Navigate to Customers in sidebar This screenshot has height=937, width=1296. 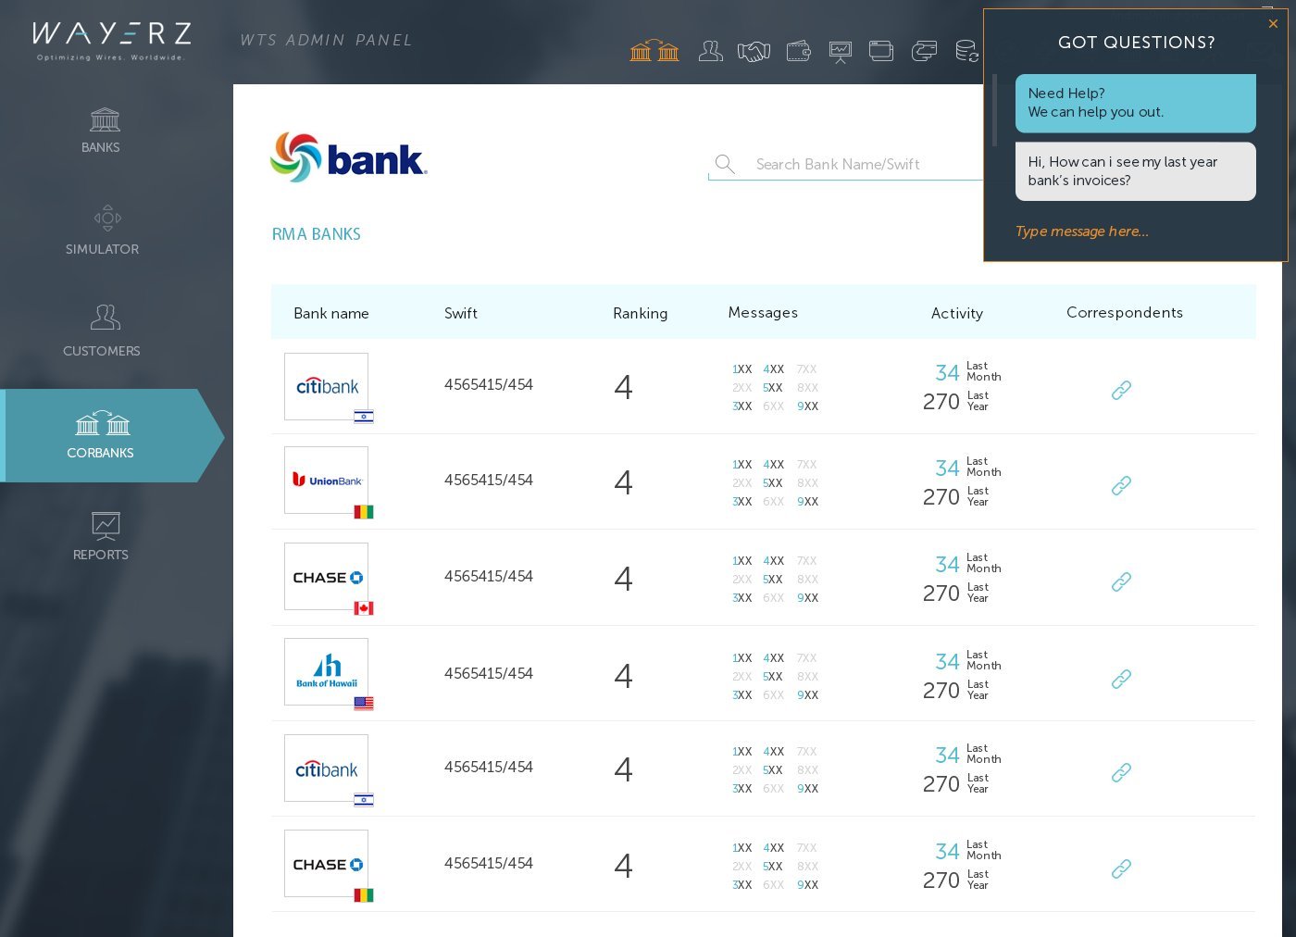tap(102, 331)
